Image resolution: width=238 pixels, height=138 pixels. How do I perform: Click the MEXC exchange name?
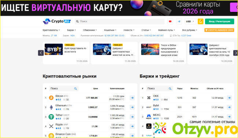[157, 115]
